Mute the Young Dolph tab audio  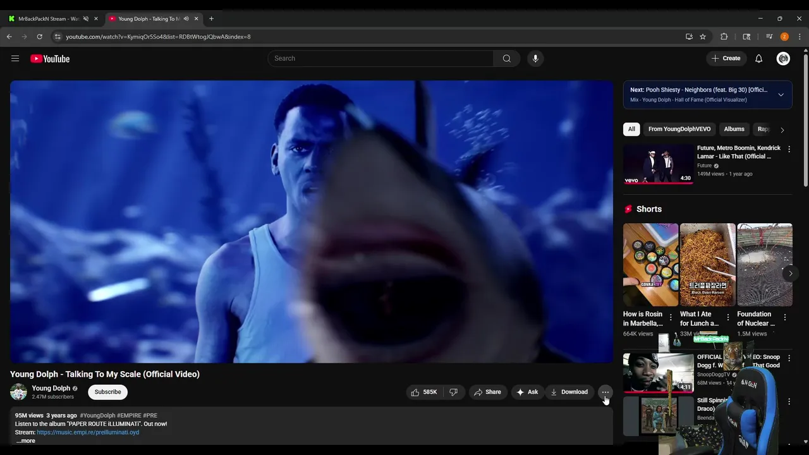coord(186,19)
